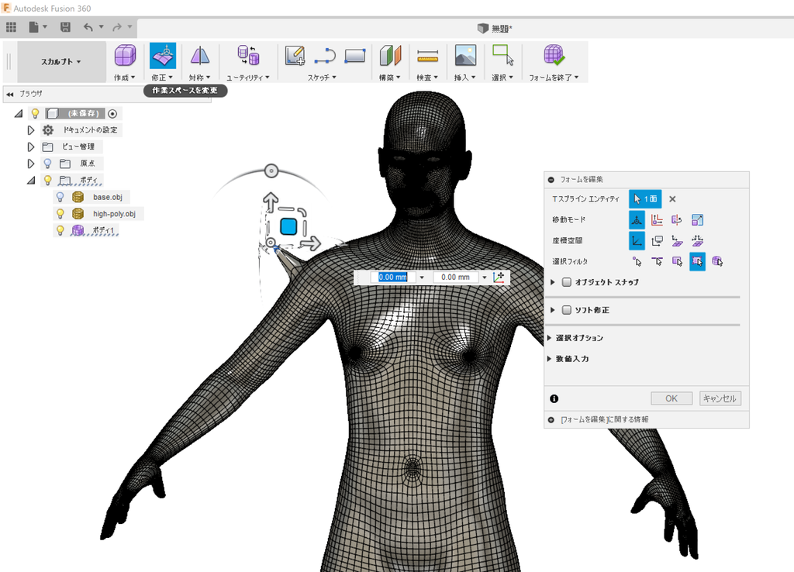Image resolution: width=794 pixels, height=572 pixels.
Task: Toggle visibility bulb of high-poly.obj
Action: pyautogui.click(x=60, y=214)
